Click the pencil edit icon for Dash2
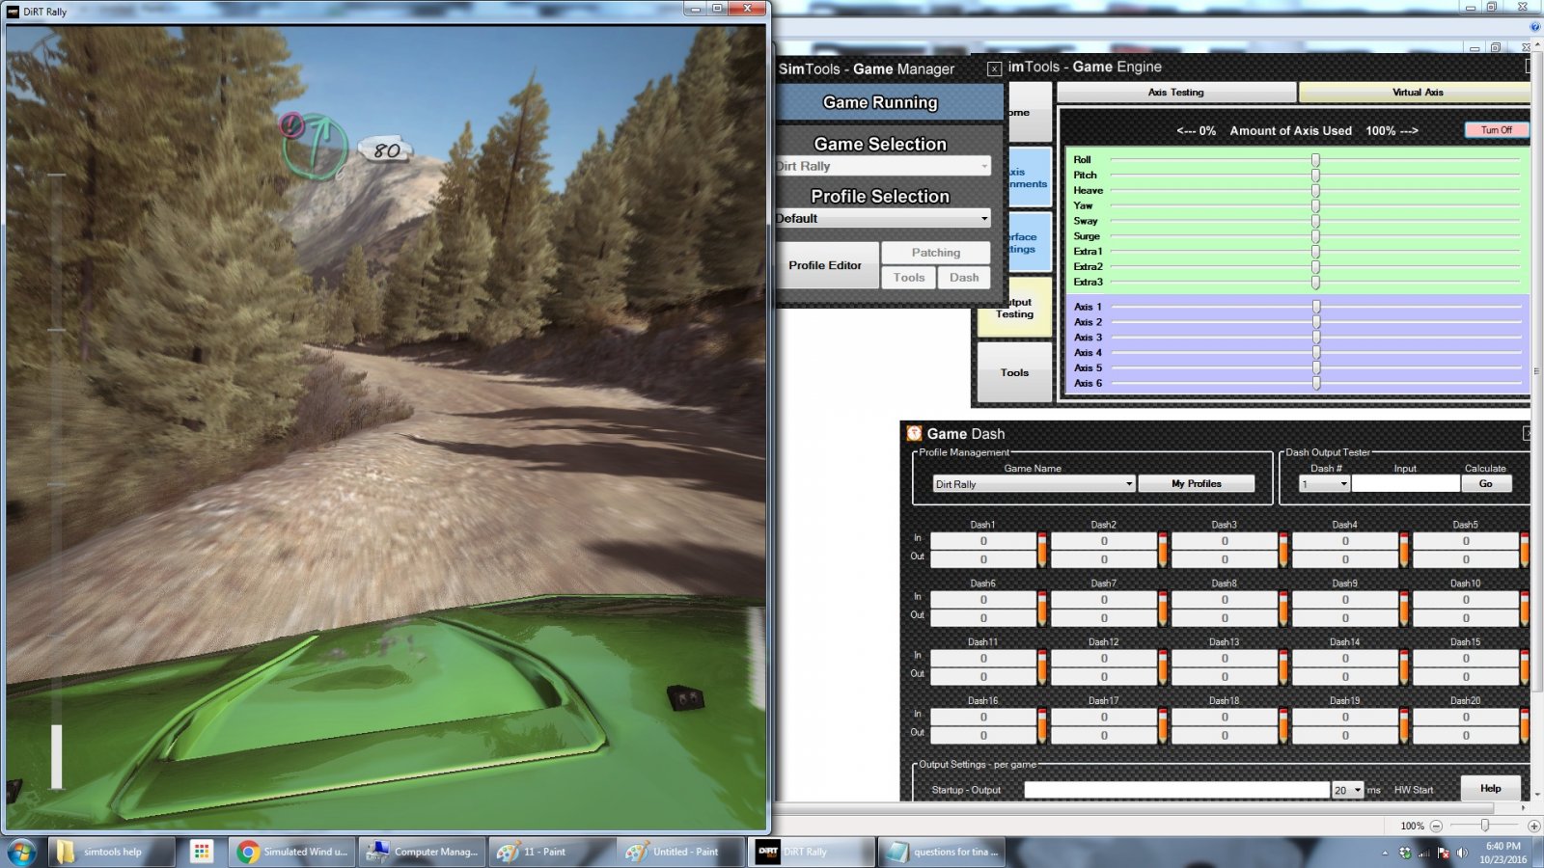The width and height of the screenshot is (1544, 868). click(x=1163, y=550)
